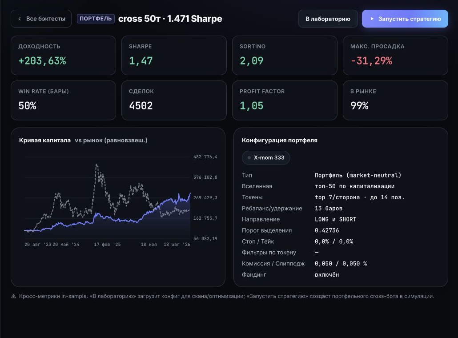Click the vs рынок (равновзвеш.) label
Screen dimensions: 458x338
tap(111, 140)
